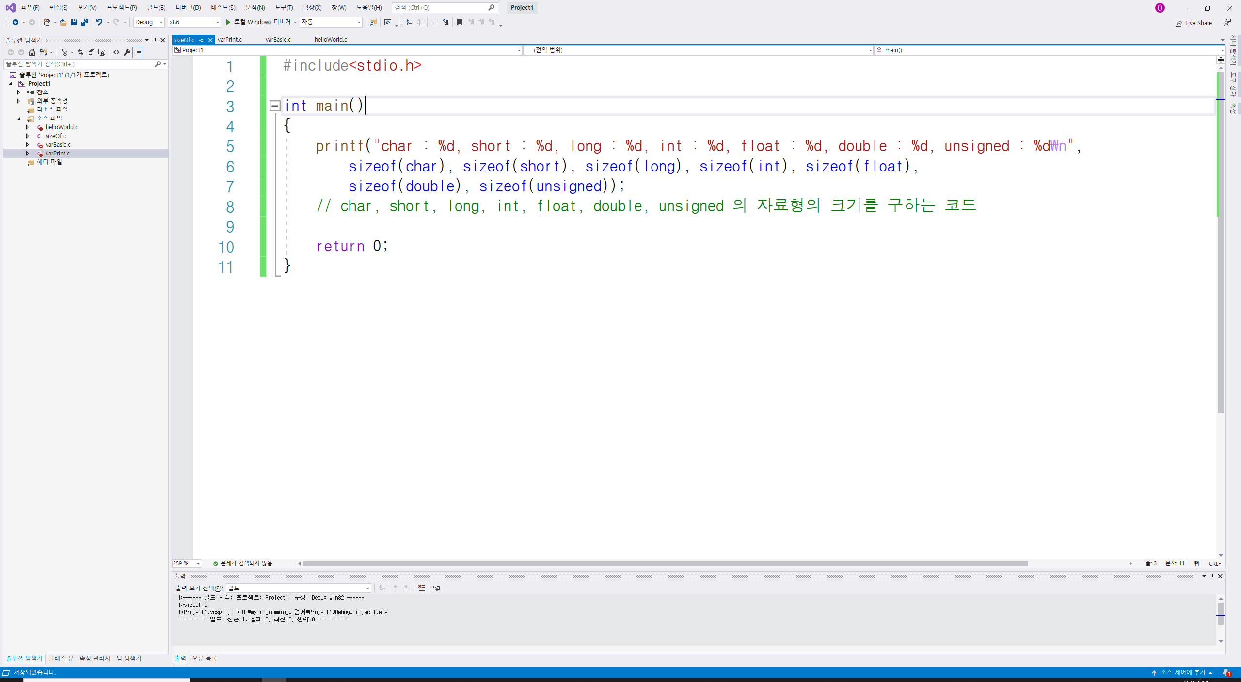Click the editor horizontal scrollbar thumb
This screenshot has height=682, width=1241.
click(x=664, y=563)
